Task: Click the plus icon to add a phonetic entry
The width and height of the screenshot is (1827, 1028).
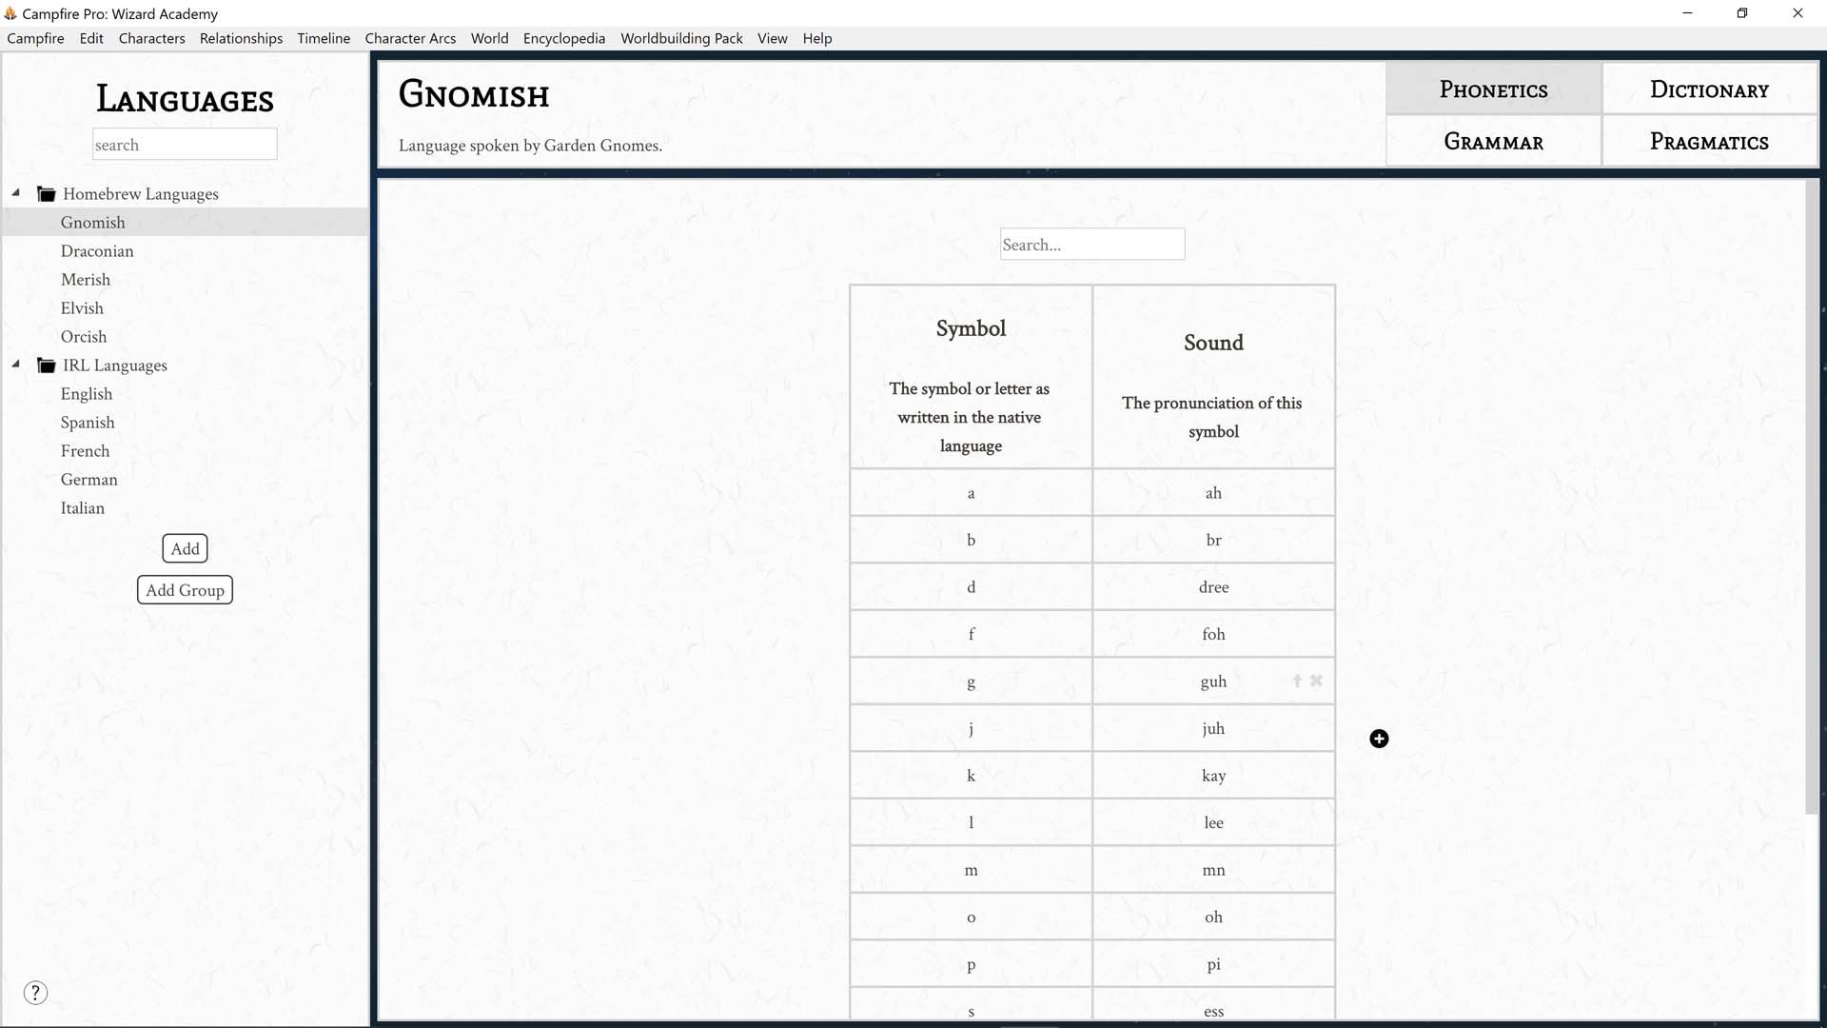Action: coord(1379,738)
